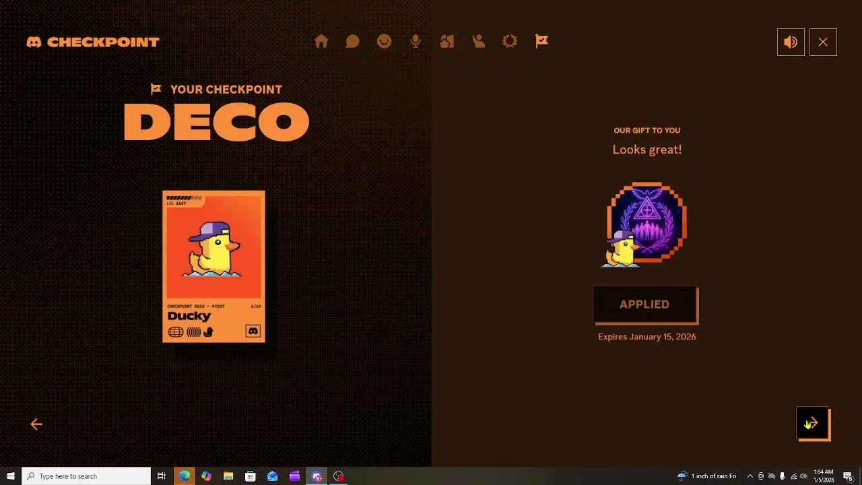Open the notification center

tap(848, 476)
